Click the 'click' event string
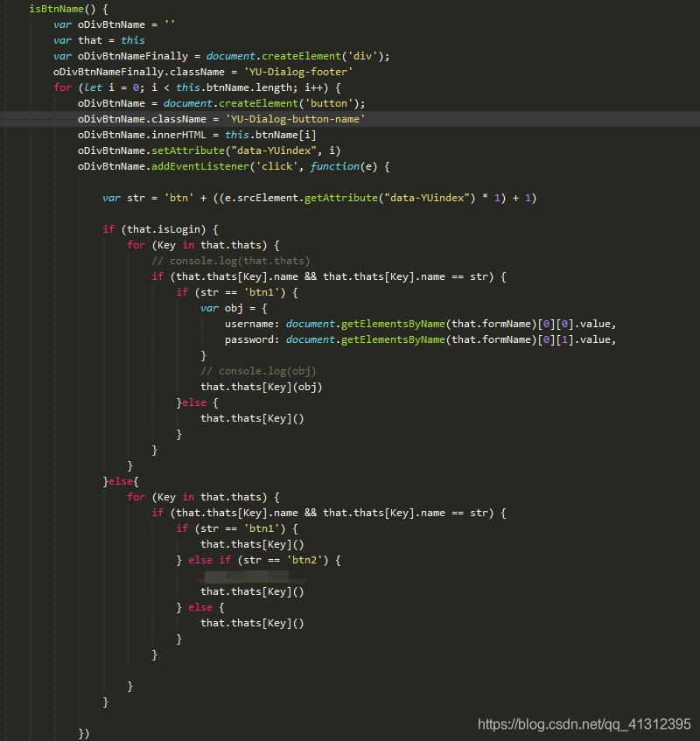The image size is (700, 741). (x=277, y=166)
